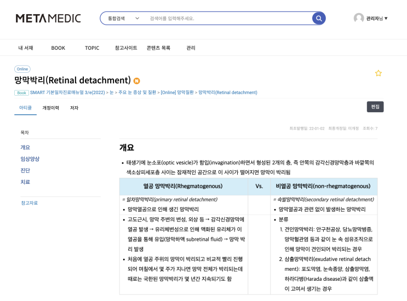Click the 처음에 열공 주위의 망막이 bullet paragraph

pos(185,269)
